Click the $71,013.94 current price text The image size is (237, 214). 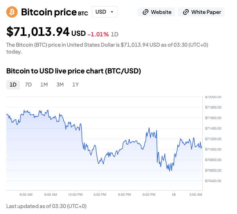[x=38, y=32]
